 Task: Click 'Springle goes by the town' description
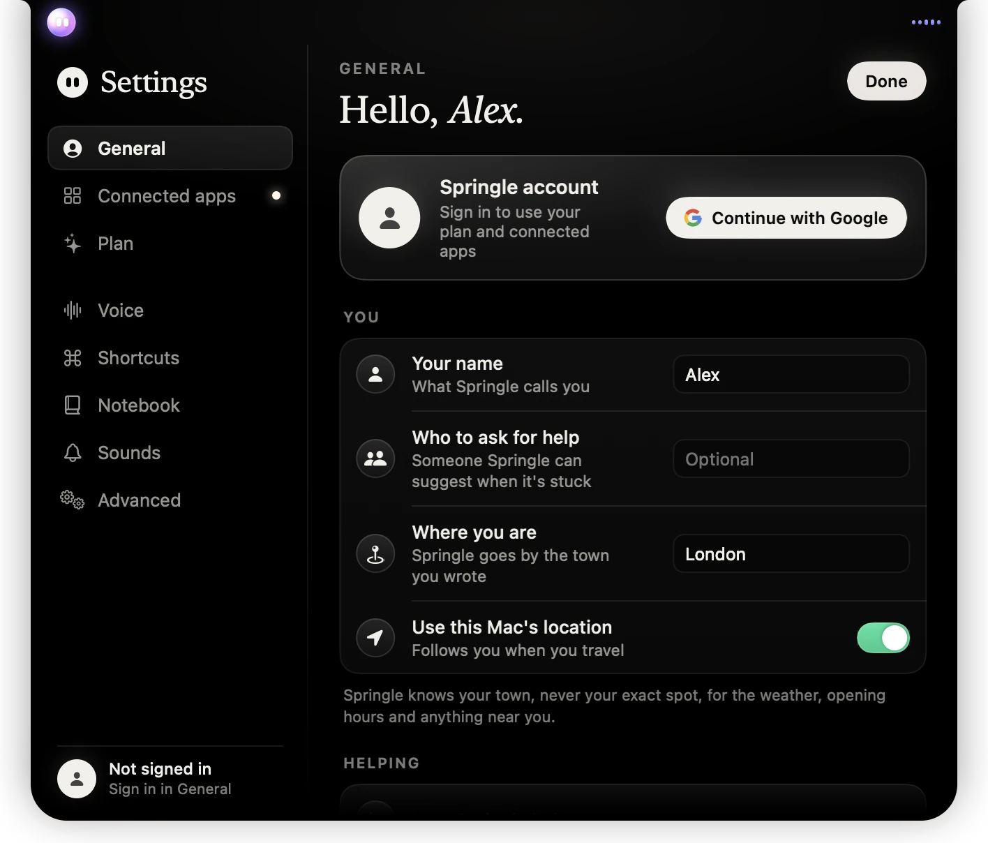[x=511, y=566]
